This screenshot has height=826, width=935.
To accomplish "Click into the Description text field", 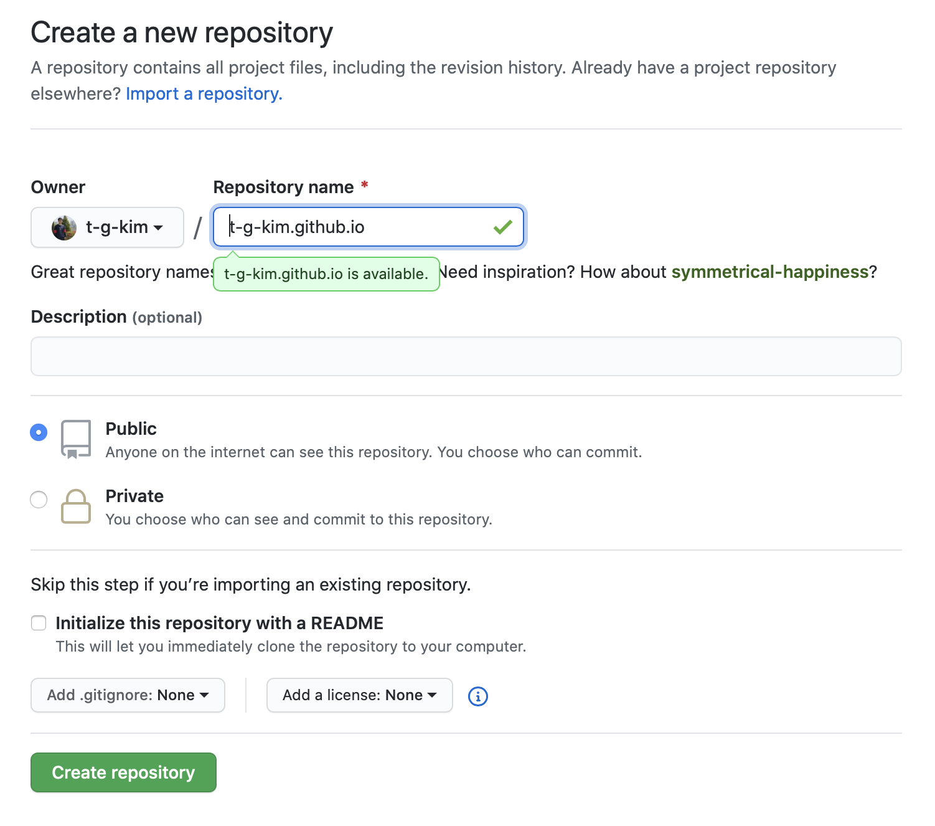I will (x=466, y=356).
